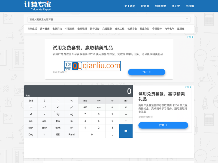The height and width of the screenshot is (163, 218).
Task: Click the search magnifier icon
Action: click(187, 20)
